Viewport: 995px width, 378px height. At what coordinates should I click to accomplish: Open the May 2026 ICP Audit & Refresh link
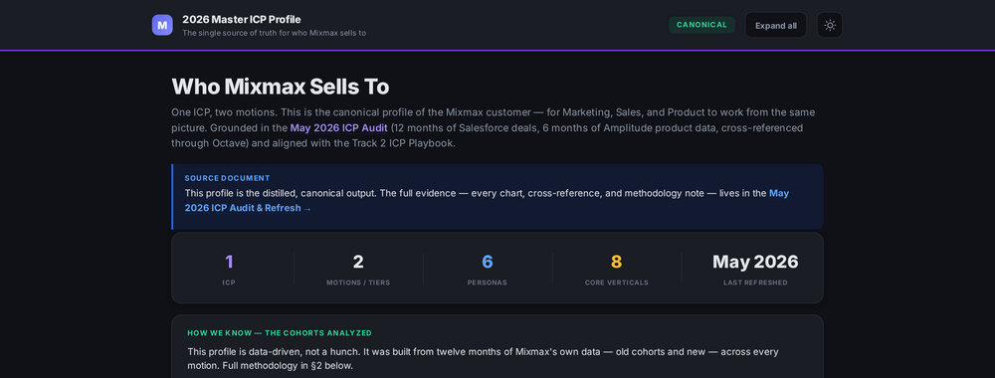[487, 200]
